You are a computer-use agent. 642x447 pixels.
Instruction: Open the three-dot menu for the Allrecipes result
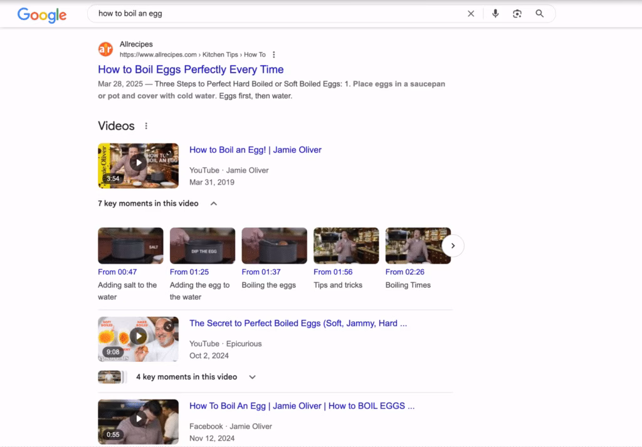pyautogui.click(x=274, y=54)
